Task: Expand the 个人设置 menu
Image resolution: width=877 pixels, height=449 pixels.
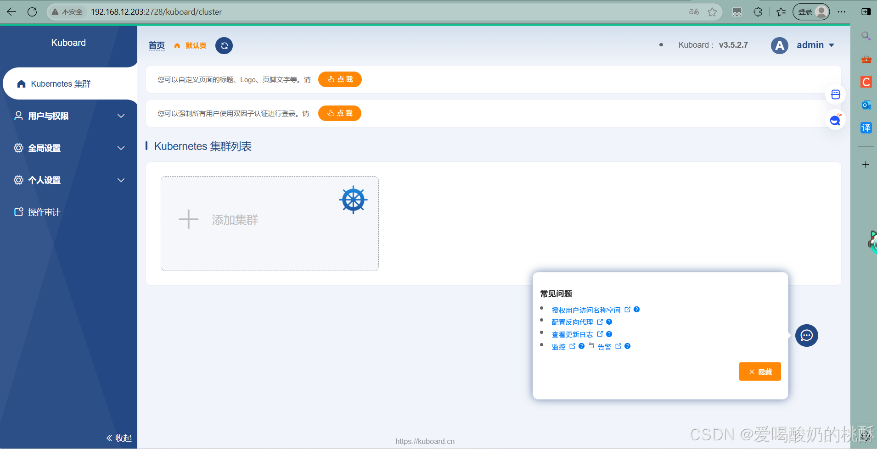Action: (x=69, y=180)
